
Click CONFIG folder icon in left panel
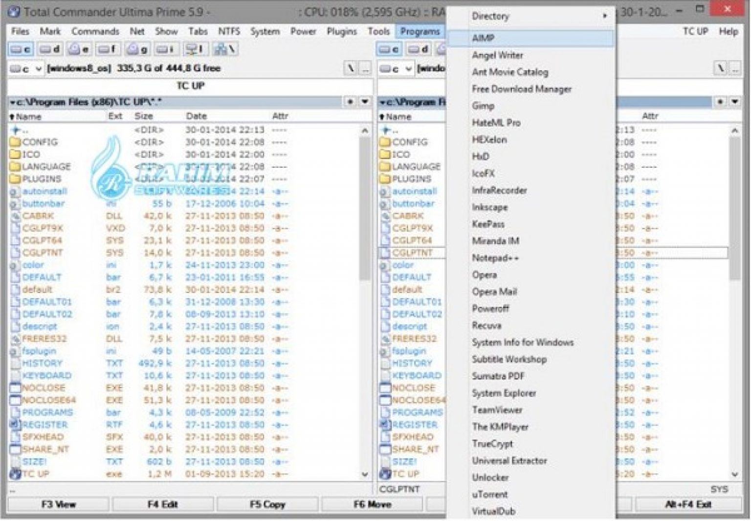pyautogui.click(x=15, y=142)
